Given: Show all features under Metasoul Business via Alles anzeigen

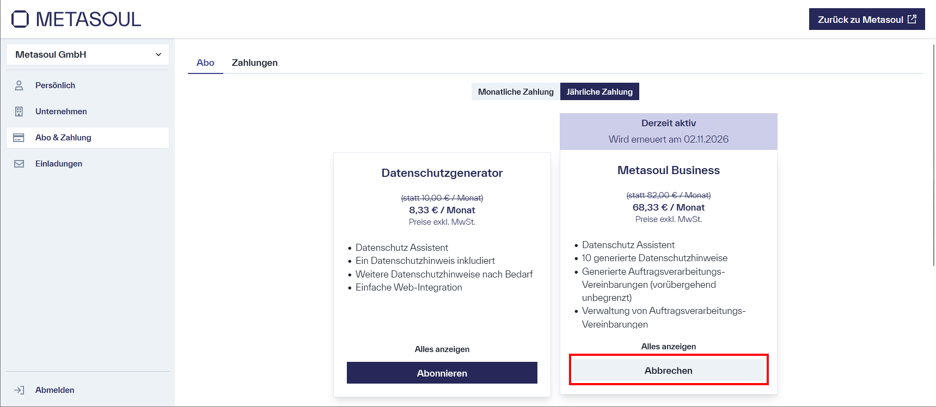Looking at the screenshot, I should point(669,347).
